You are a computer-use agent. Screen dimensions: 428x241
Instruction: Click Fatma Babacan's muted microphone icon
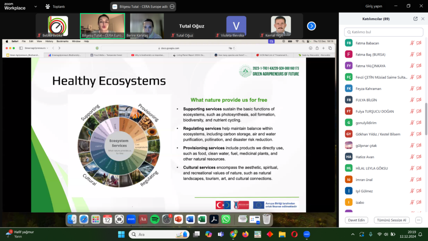pyautogui.click(x=412, y=43)
